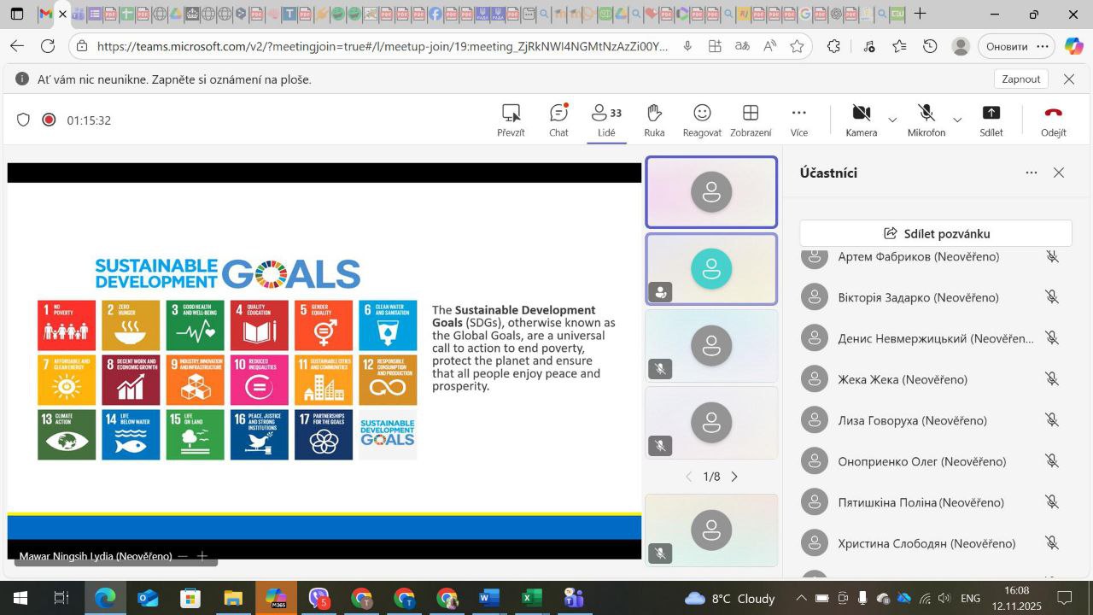Open the Reagovat reactions menu
The image size is (1093, 615).
click(x=702, y=120)
